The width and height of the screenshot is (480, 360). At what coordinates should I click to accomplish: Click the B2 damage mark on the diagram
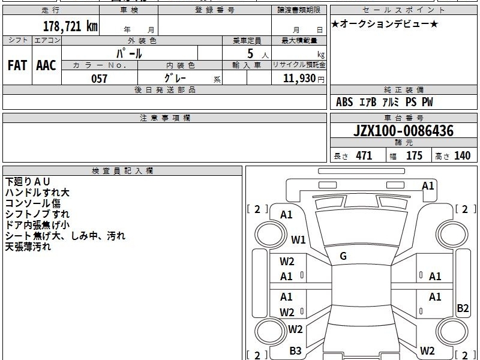click(463, 308)
